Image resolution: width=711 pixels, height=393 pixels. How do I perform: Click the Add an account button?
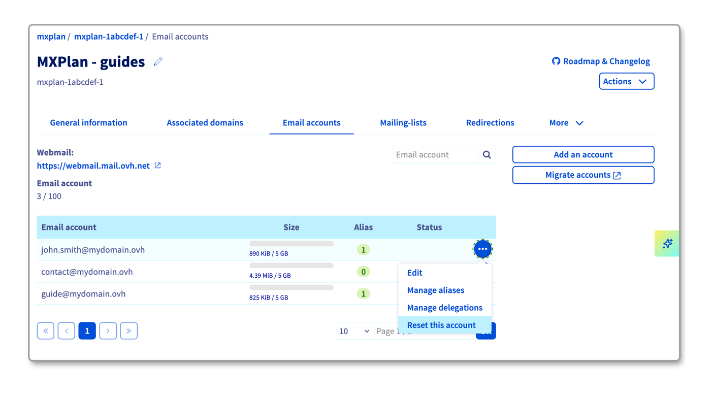point(583,155)
